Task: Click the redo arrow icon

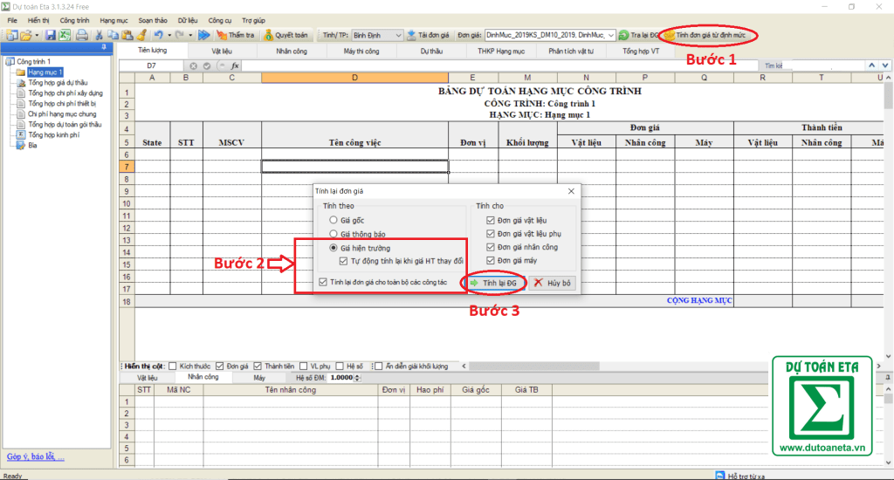Action: coord(180,35)
